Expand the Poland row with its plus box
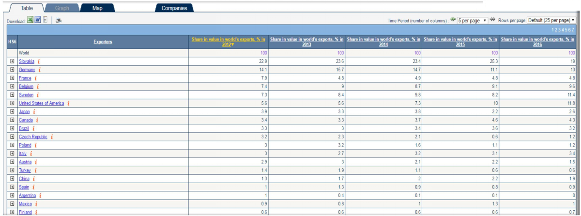581x216 pixels. [12, 145]
